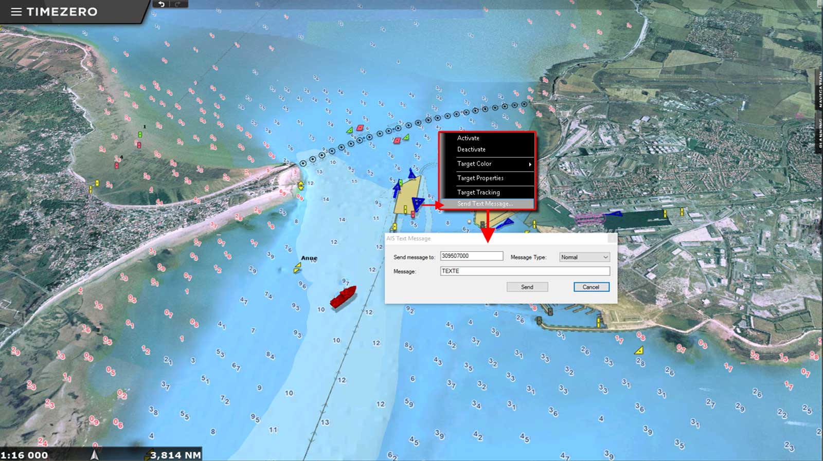823x461 pixels.
Task: Choose Activate from the context menu
Action: click(468, 138)
